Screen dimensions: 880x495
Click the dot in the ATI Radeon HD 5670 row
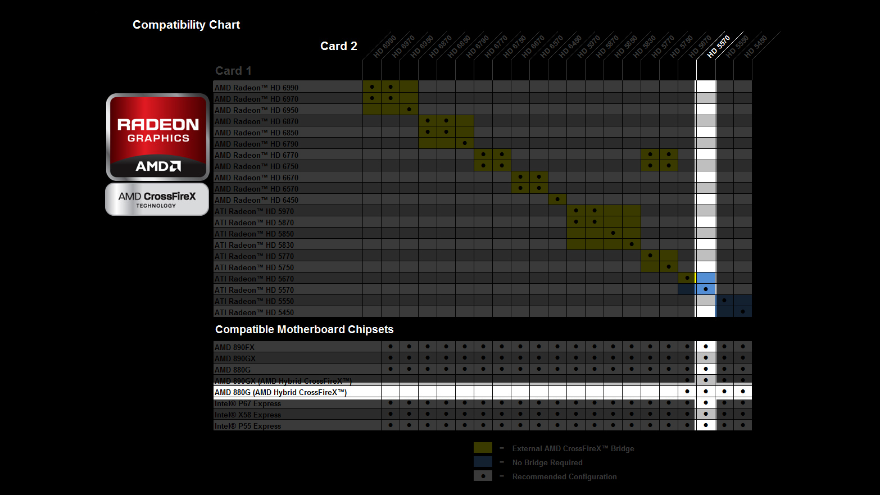[x=687, y=278]
